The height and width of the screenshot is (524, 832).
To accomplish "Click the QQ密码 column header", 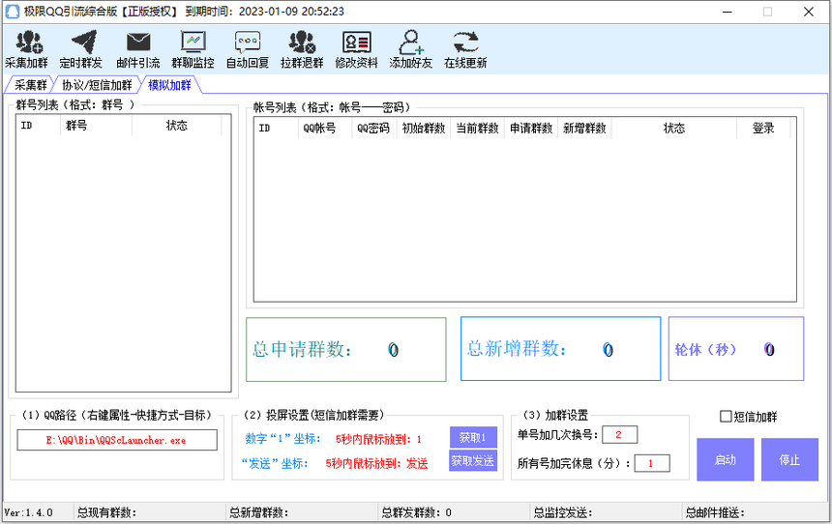I will pyautogui.click(x=374, y=128).
